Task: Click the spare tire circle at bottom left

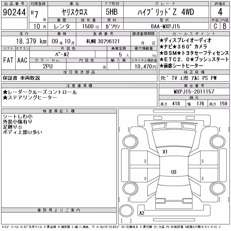Action: [x=126, y=210]
